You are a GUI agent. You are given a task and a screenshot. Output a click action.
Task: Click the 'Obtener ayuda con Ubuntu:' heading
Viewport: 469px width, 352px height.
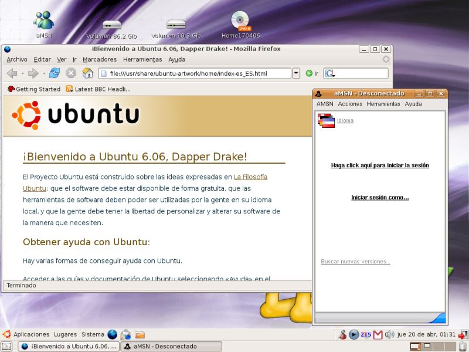click(86, 242)
